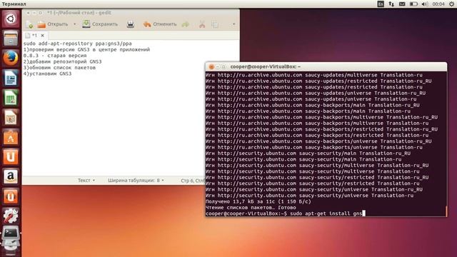Click the copy icon in gedit toolbar
The width and height of the screenshot is (457, 257).
215,24
